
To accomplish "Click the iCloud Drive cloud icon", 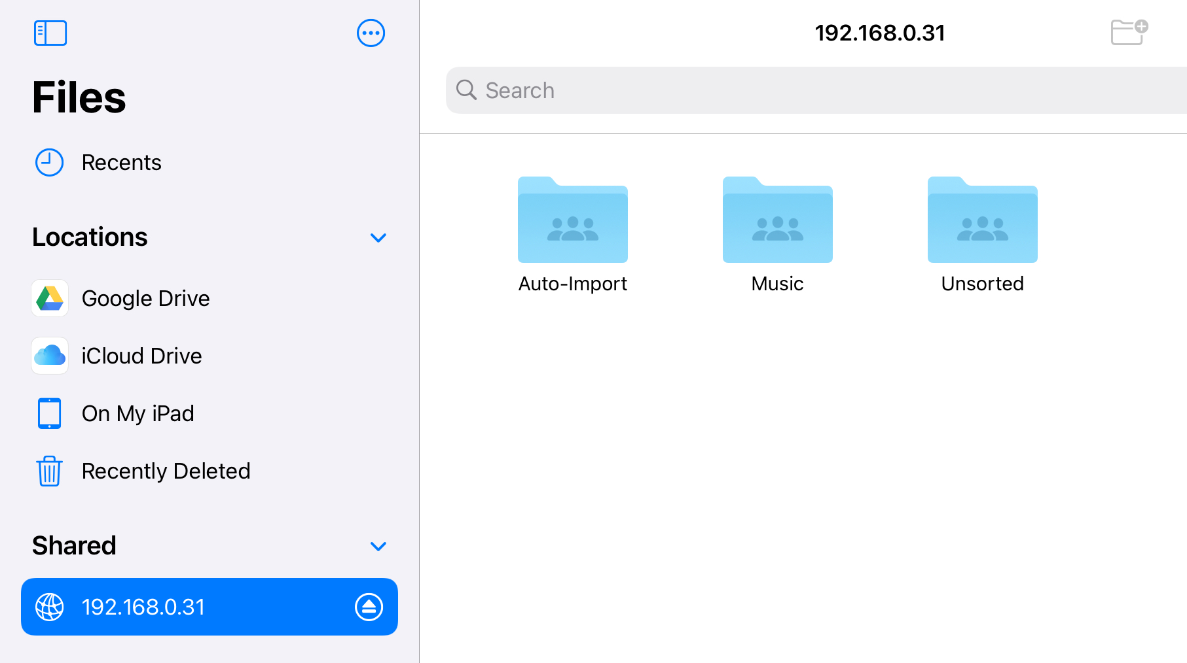I will pos(50,356).
